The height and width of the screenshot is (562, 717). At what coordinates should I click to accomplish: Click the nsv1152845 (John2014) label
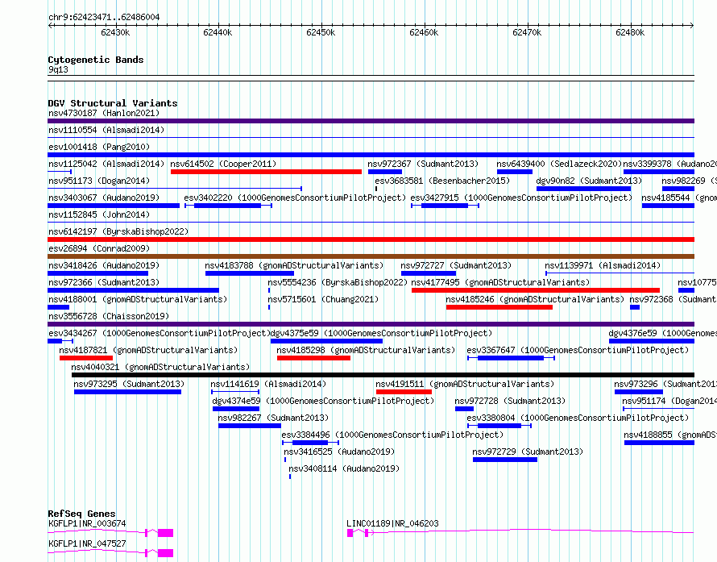click(x=99, y=214)
